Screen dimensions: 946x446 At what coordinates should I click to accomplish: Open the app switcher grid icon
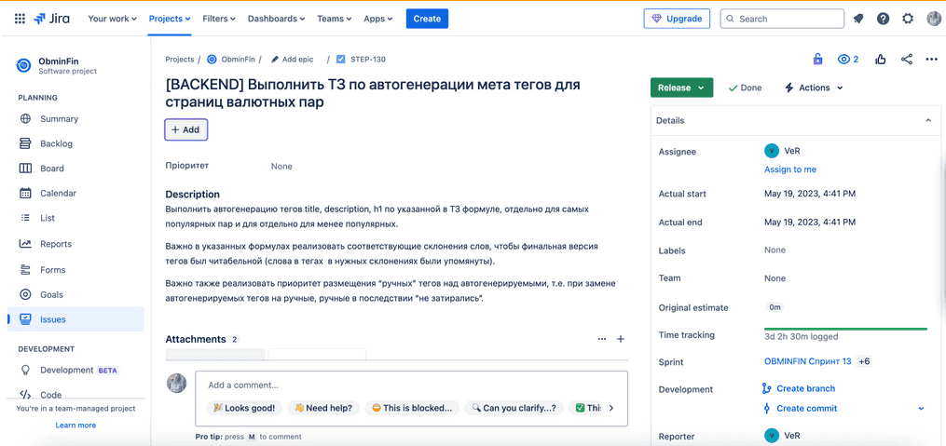[20, 19]
